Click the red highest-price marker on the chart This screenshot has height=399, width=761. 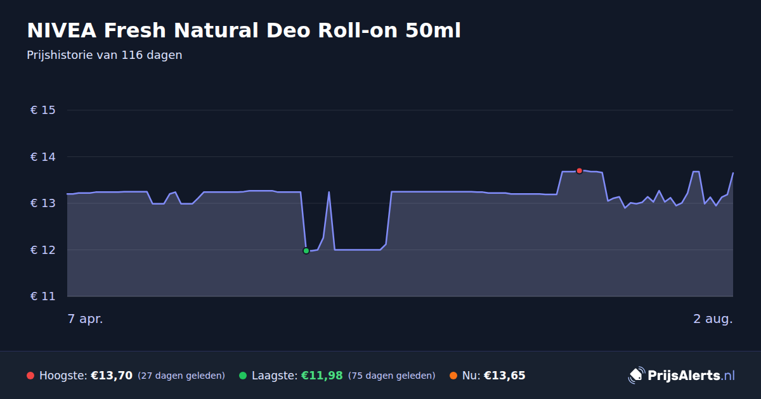coord(579,171)
